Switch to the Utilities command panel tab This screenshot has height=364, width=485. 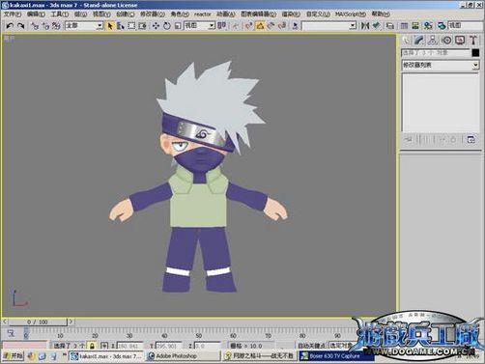pyautogui.click(x=473, y=41)
